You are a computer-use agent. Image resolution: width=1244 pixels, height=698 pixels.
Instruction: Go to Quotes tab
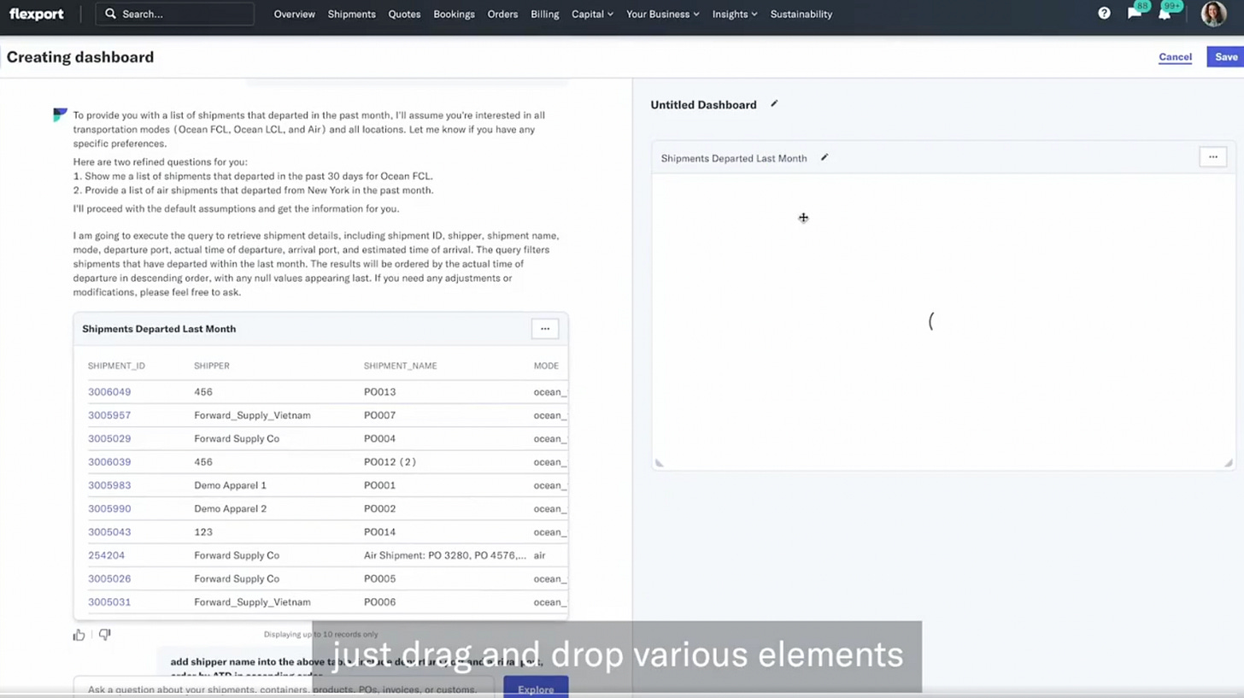[404, 14]
